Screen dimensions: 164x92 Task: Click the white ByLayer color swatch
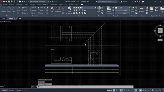(x=116, y=8)
